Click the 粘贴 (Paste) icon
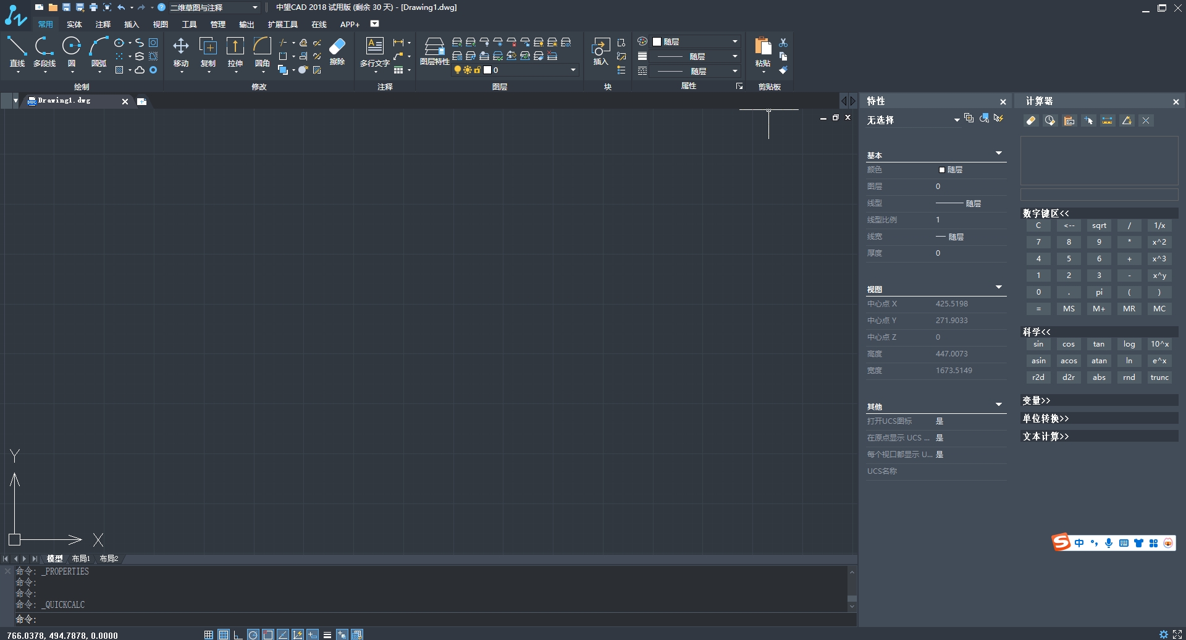Viewport: 1186px width, 640px height. click(x=763, y=51)
